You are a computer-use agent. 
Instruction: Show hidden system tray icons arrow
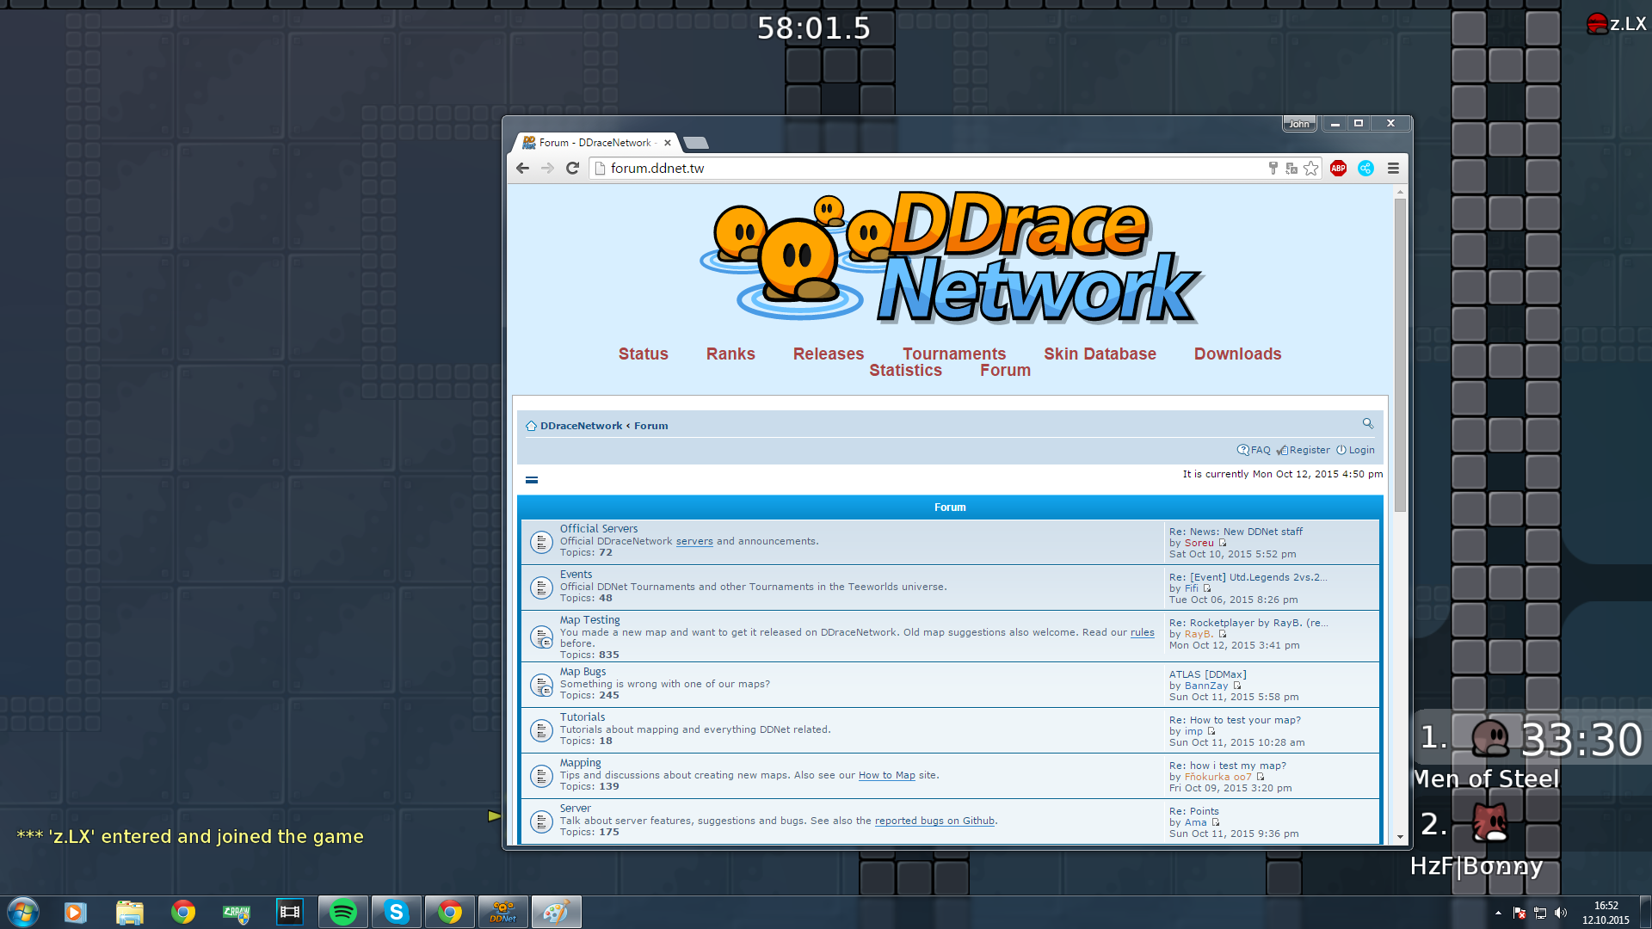pos(1498,913)
